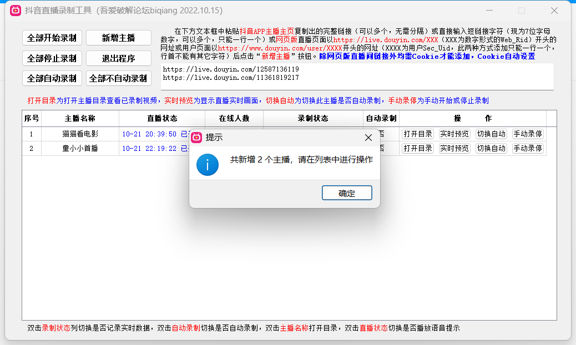The width and height of the screenshot is (576, 345).
Task: Open directory for 猫猫看电影 row
Action: pyautogui.click(x=418, y=134)
